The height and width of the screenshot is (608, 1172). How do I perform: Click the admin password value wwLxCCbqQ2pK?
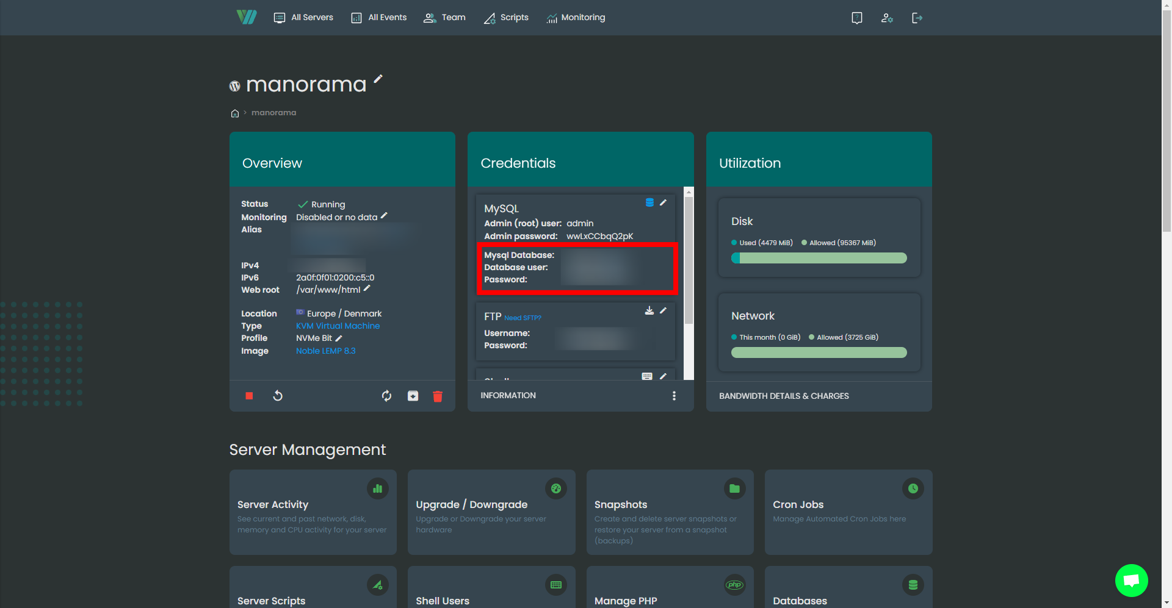pyautogui.click(x=599, y=236)
